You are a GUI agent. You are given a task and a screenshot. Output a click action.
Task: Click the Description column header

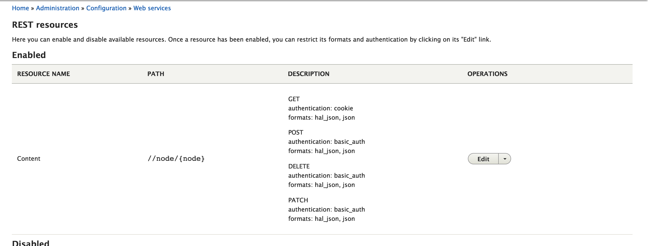[309, 74]
